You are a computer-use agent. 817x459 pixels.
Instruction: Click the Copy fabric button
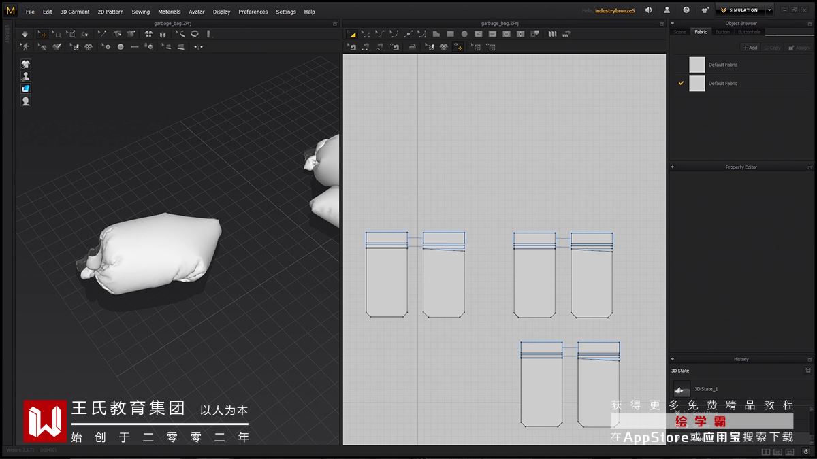tap(773, 48)
